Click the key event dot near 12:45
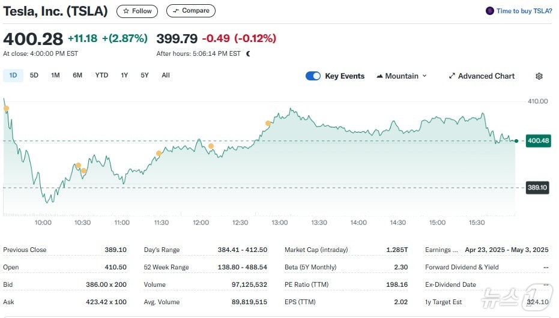 pos(268,124)
